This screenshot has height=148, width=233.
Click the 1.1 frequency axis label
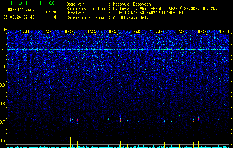[3, 48]
